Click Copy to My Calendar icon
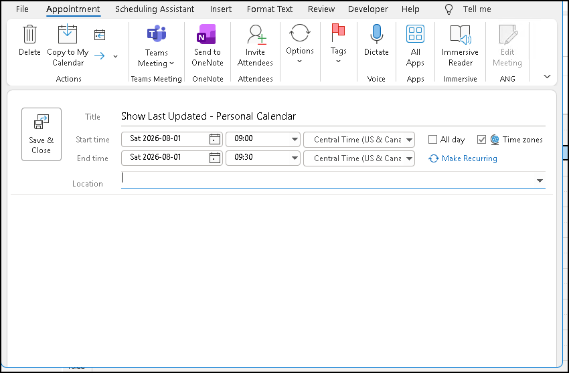 68,35
